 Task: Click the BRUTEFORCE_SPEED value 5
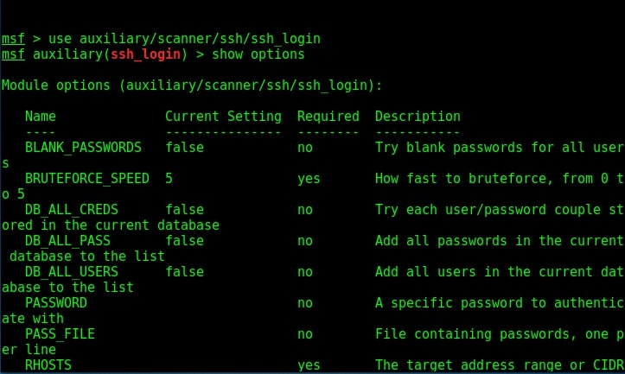pos(169,179)
